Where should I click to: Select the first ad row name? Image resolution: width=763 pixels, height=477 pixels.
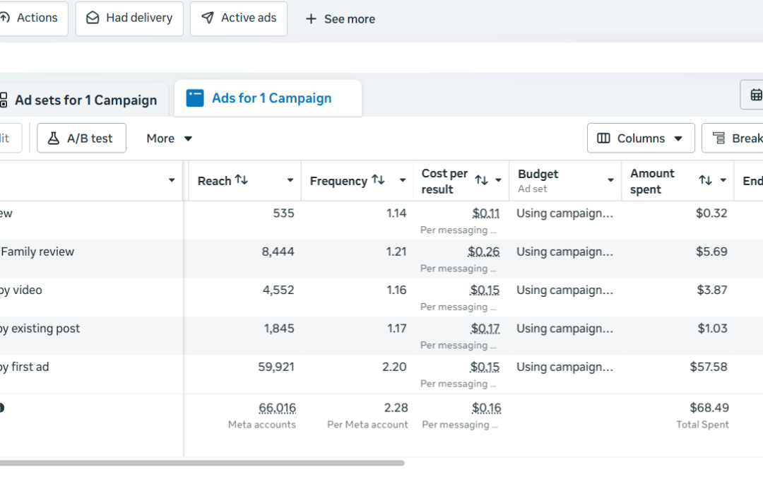click(24, 367)
